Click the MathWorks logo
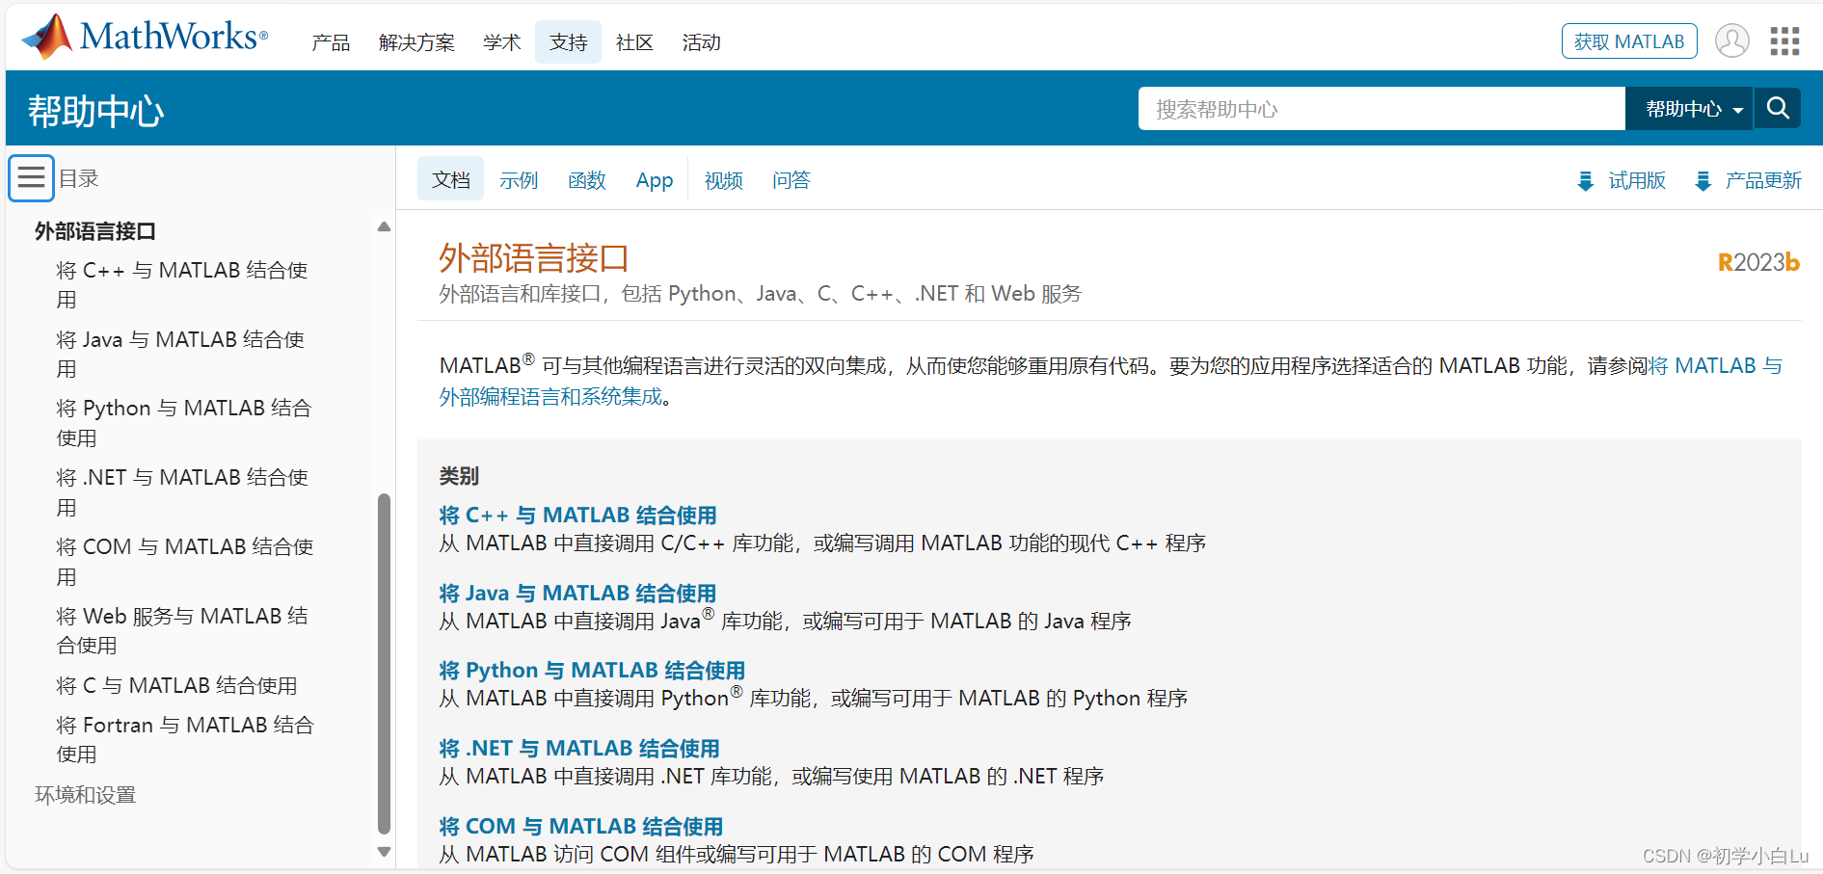Viewport: 1823px width, 874px height. tap(145, 37)
